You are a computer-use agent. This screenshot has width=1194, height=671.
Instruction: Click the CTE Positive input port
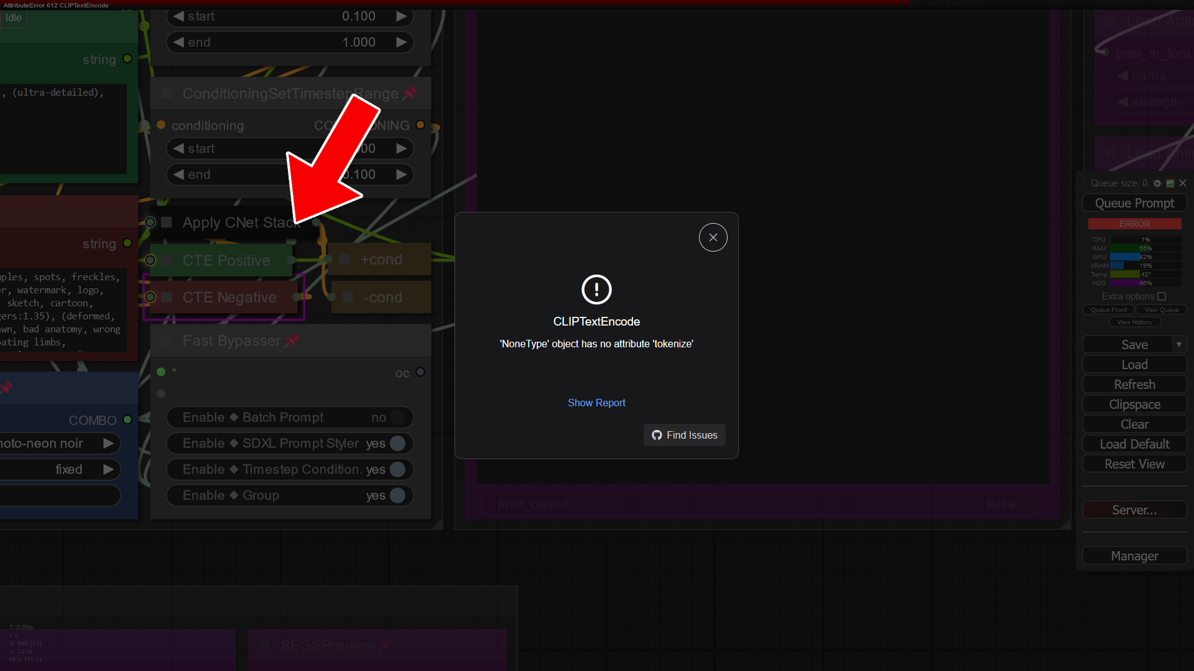click(x=150, y=260)
